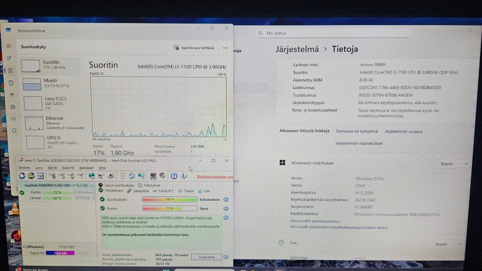Select Performance icon in Task Manager sidebar
Viewport: 482px width, 271px height.
coord(10,70)
